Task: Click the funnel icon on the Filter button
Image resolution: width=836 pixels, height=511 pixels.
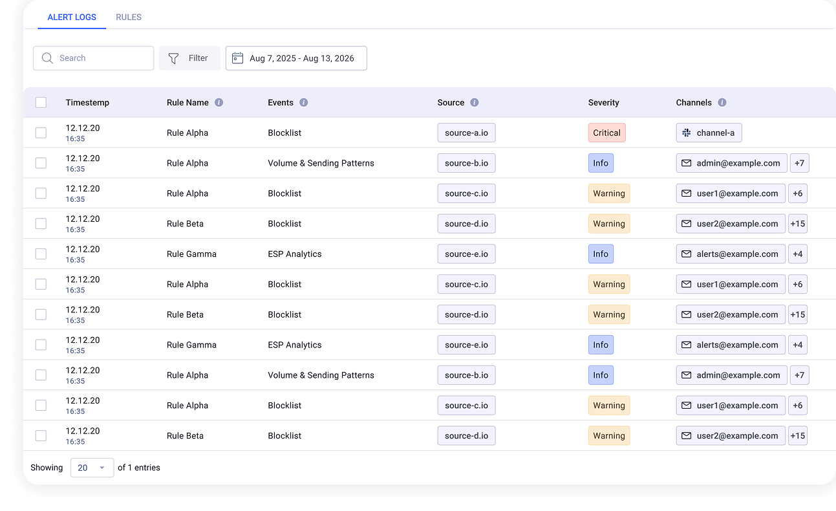Action: pos(173,58)
